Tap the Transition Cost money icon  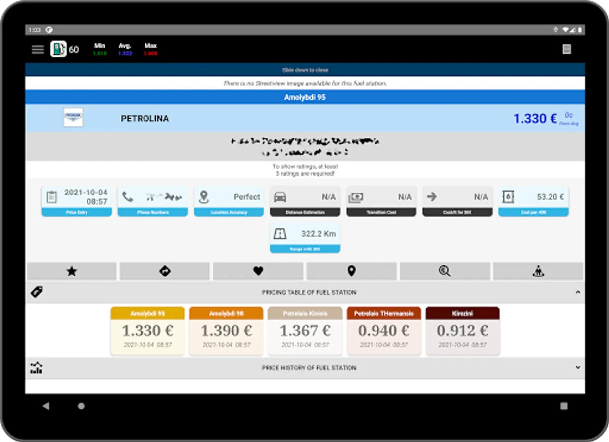coord(356,197)
